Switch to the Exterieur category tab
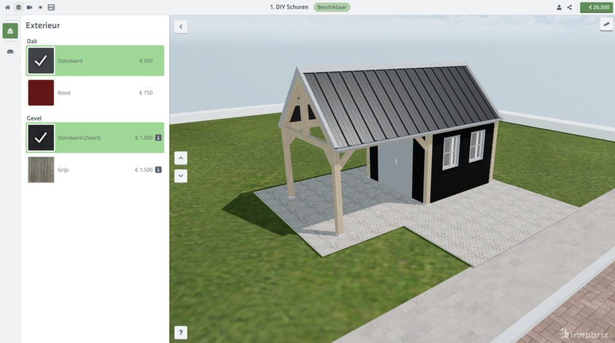Viewport: 615px width, 343px height. tap(10, 31)
